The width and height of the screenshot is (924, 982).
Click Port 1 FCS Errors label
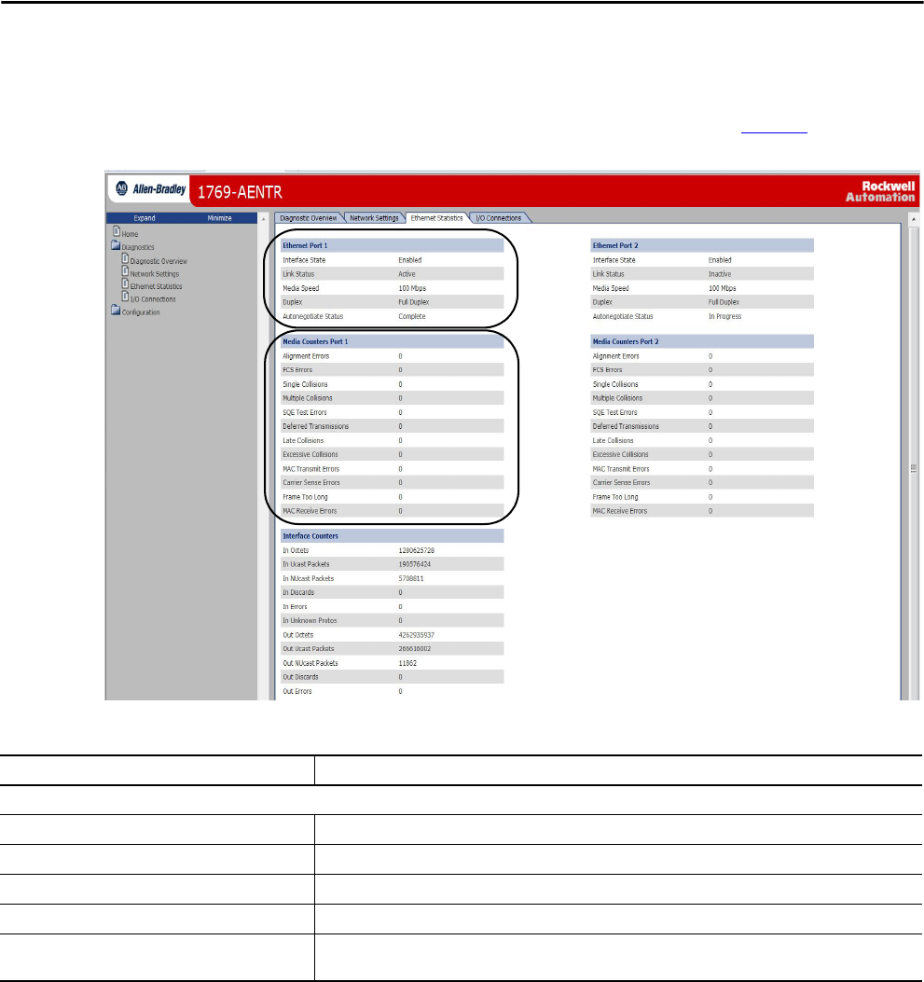(297, 370)
